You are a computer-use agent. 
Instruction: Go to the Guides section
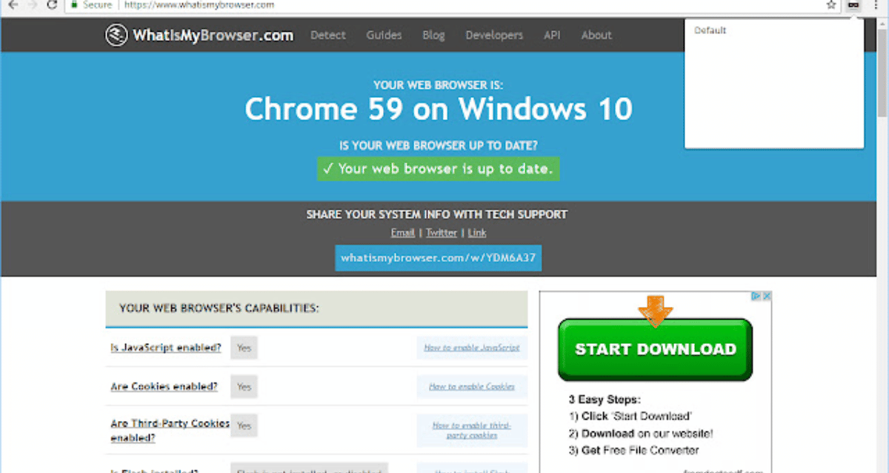[384, 35]
